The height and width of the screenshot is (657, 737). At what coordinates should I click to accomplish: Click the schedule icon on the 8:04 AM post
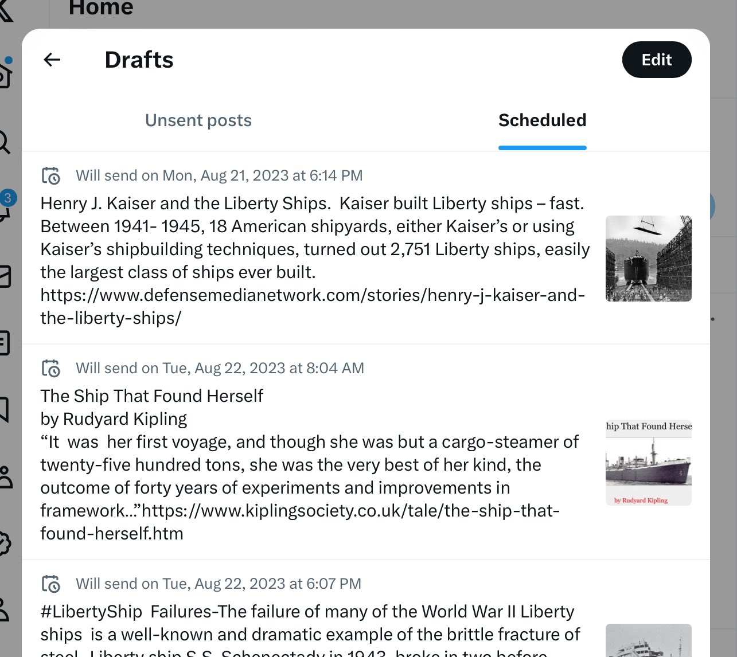coord(51,368)
